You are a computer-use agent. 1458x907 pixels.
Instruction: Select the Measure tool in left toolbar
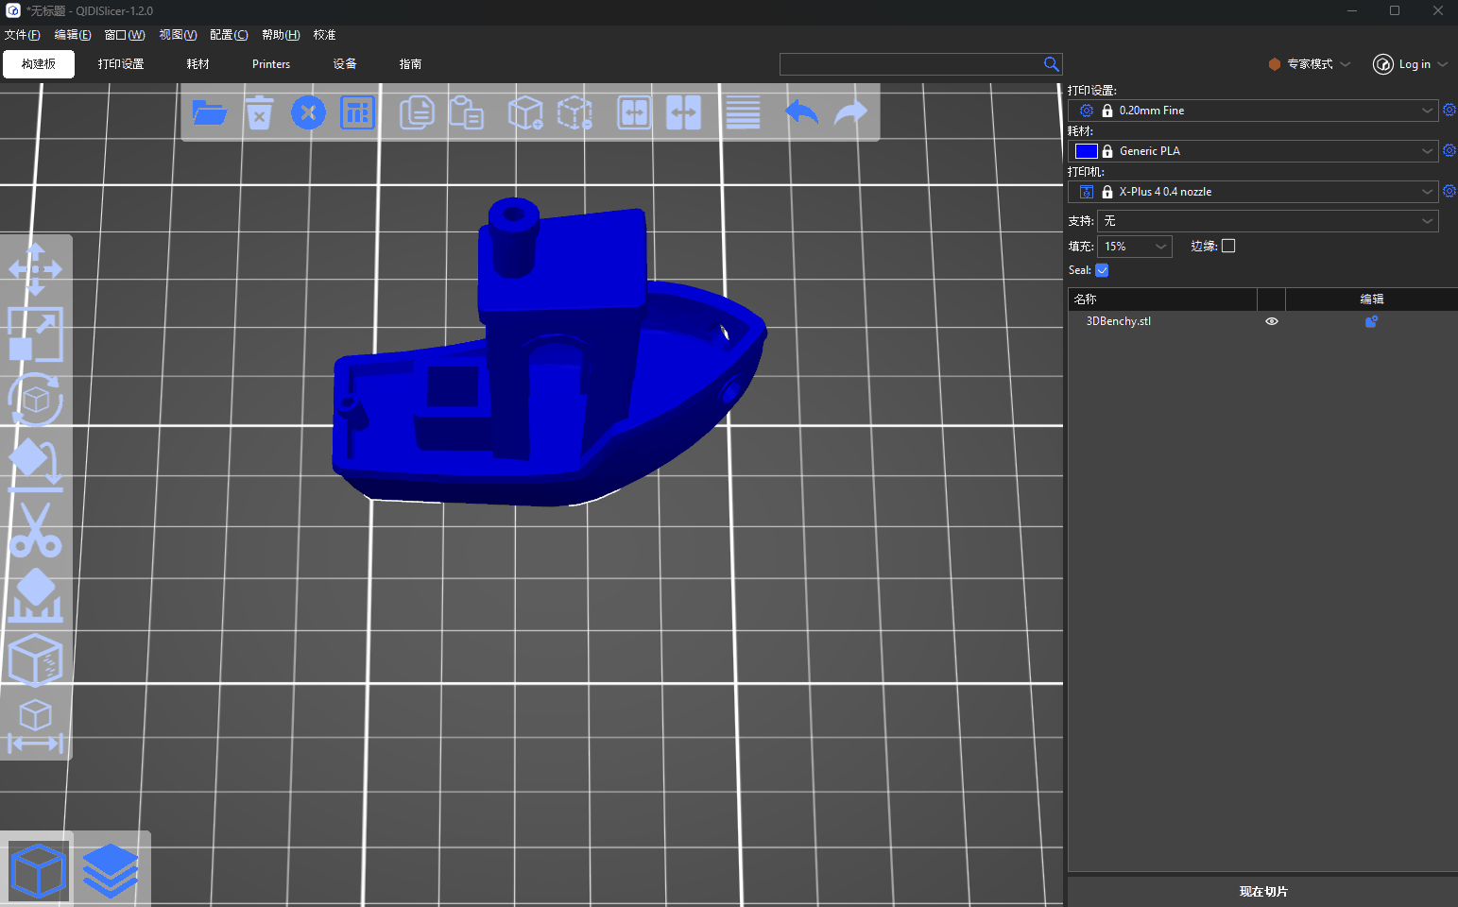(x=35, y=726)
